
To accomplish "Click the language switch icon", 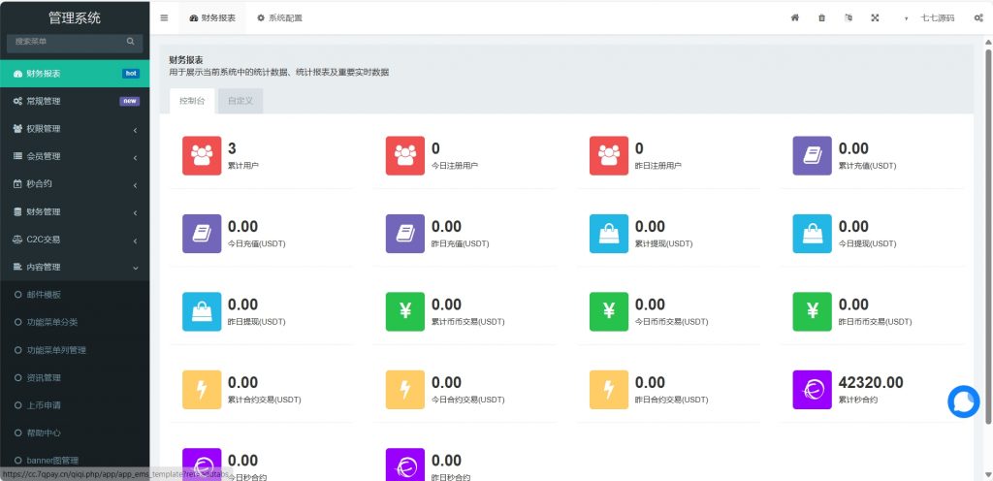I will [x=849, y=17].
